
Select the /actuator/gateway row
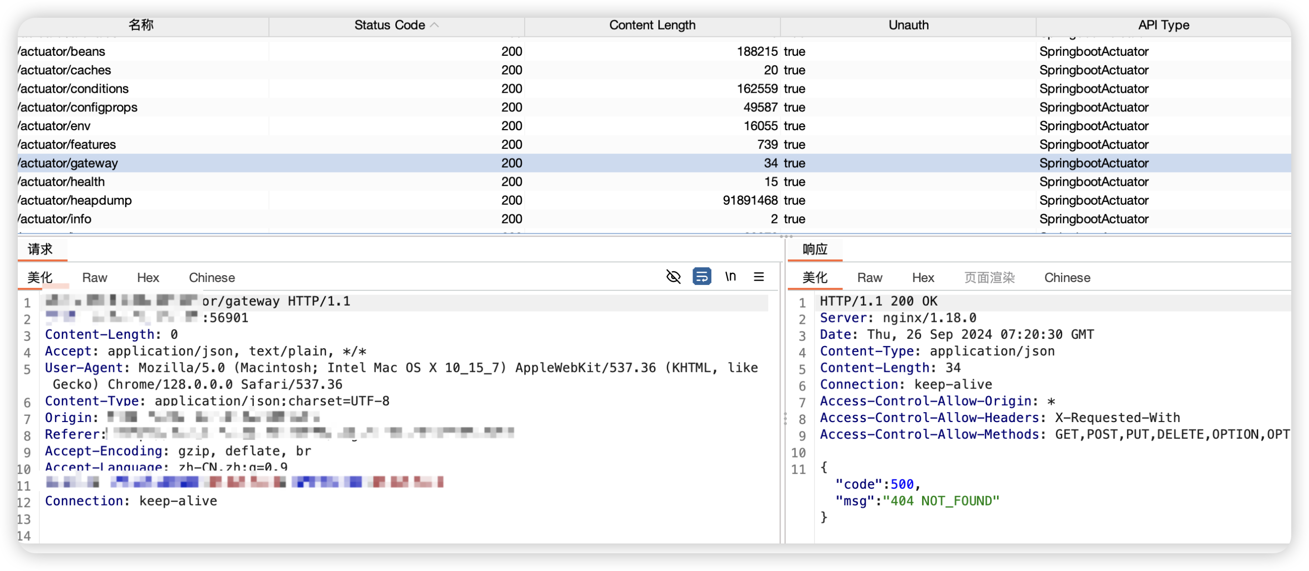[x=654, y=163]
